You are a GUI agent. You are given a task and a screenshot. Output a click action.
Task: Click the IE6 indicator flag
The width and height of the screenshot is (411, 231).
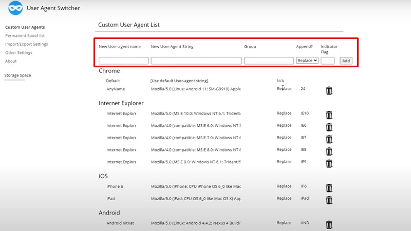303,125
